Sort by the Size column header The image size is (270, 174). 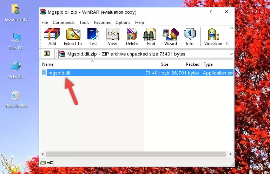pyautogui.click(x=157, y=64)
